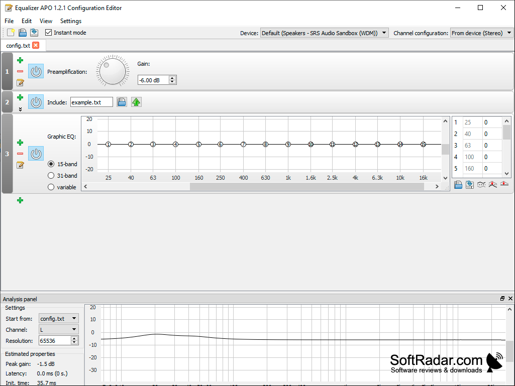
Task: Normalize the EQ response curve
Action: pos(493,185)
